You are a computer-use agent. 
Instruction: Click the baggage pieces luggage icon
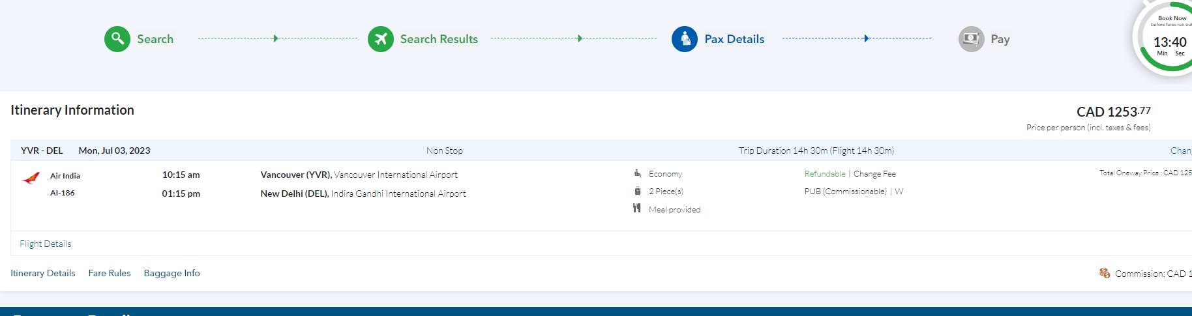click(638, 191)
